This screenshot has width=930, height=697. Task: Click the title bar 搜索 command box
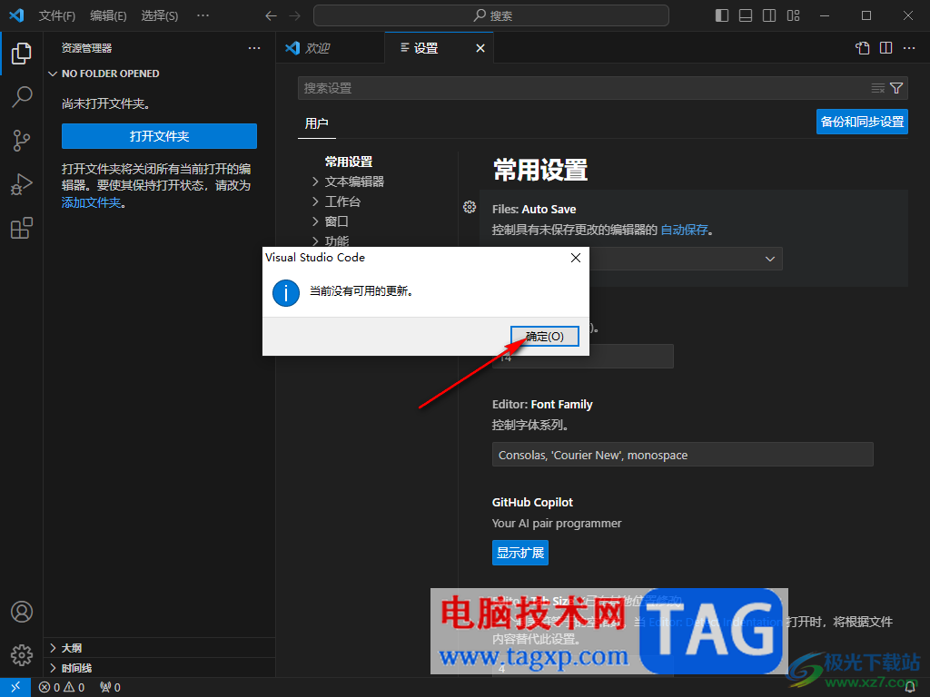(x=491, y=16)
